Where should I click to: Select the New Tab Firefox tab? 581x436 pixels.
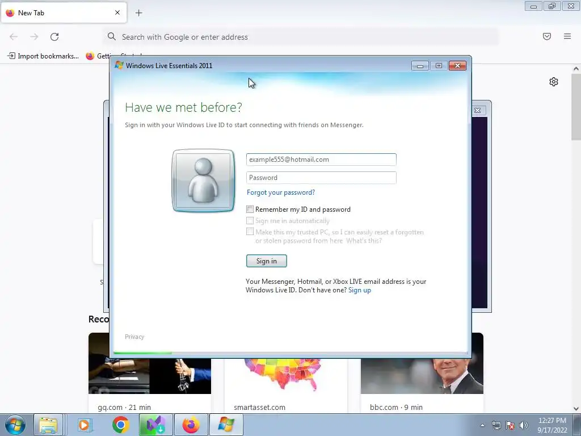pos(64,12)
